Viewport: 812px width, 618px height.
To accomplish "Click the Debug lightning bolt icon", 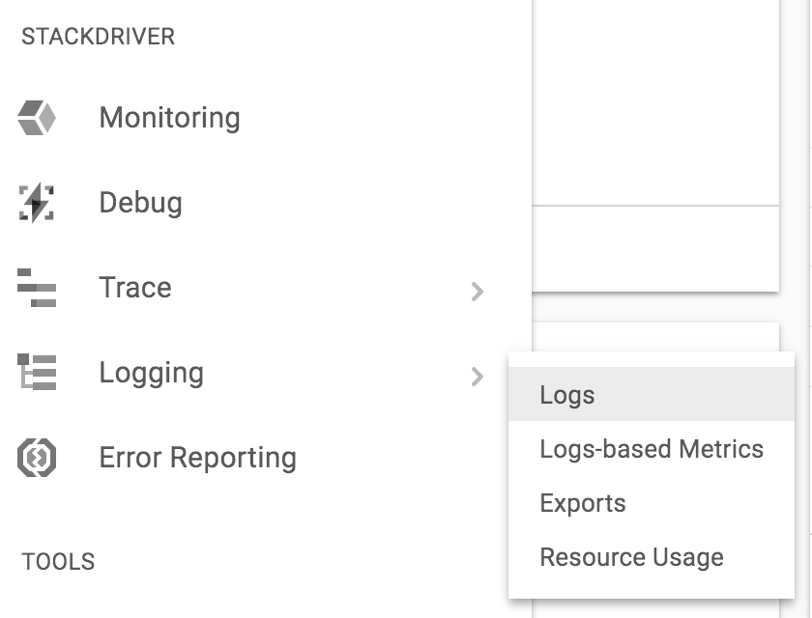I will [x=37, y=203].
